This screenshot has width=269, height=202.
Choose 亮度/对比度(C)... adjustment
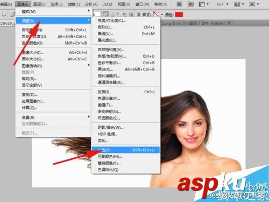[x=125, y=20]
